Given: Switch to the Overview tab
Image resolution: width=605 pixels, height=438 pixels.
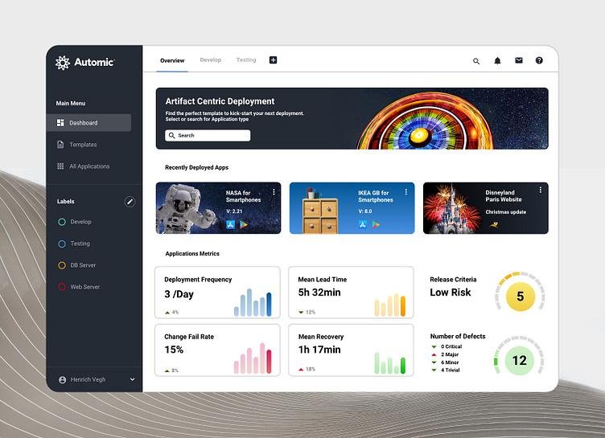Looking at the screenshot, I should coord(172,60).
